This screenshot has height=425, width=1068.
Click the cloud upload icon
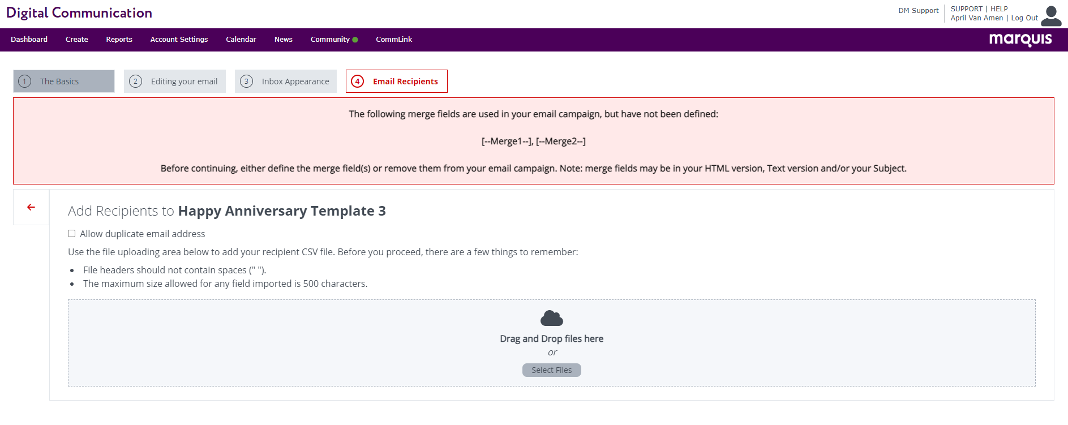point(552,318)
